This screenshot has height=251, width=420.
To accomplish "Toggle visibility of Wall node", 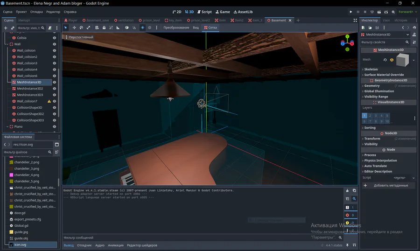I will (55, 44).
